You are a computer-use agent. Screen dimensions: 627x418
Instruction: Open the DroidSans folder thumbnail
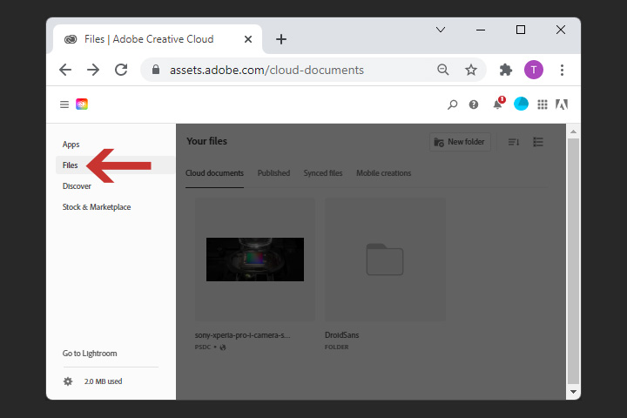coord(385,260)
